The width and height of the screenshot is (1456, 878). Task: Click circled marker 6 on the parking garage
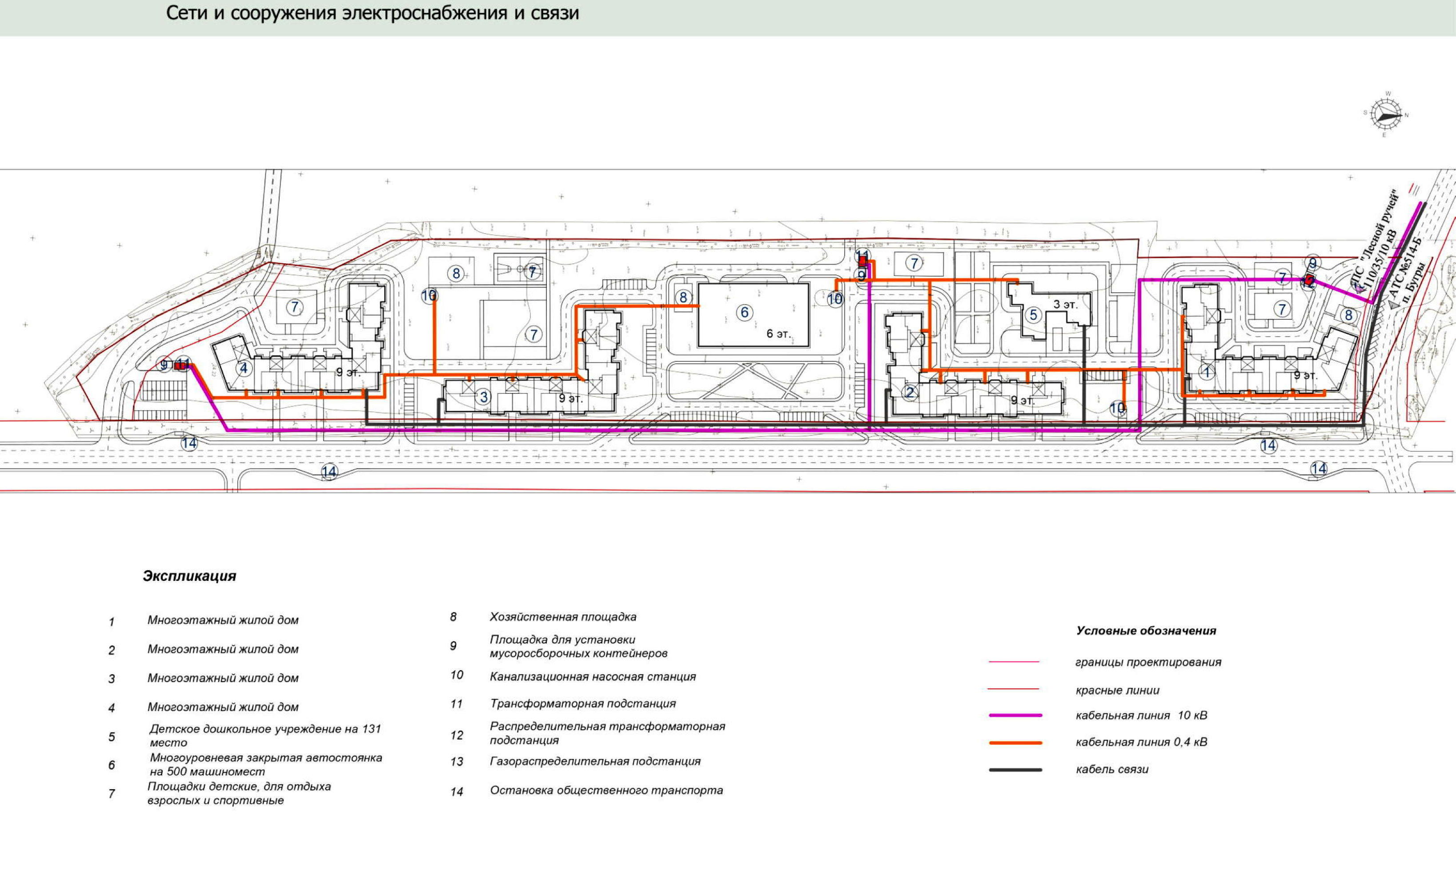point(745,312)
